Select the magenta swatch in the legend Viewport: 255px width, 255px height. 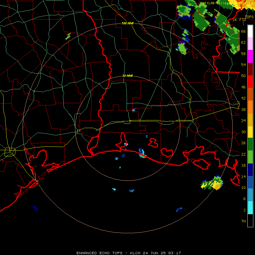250,56
